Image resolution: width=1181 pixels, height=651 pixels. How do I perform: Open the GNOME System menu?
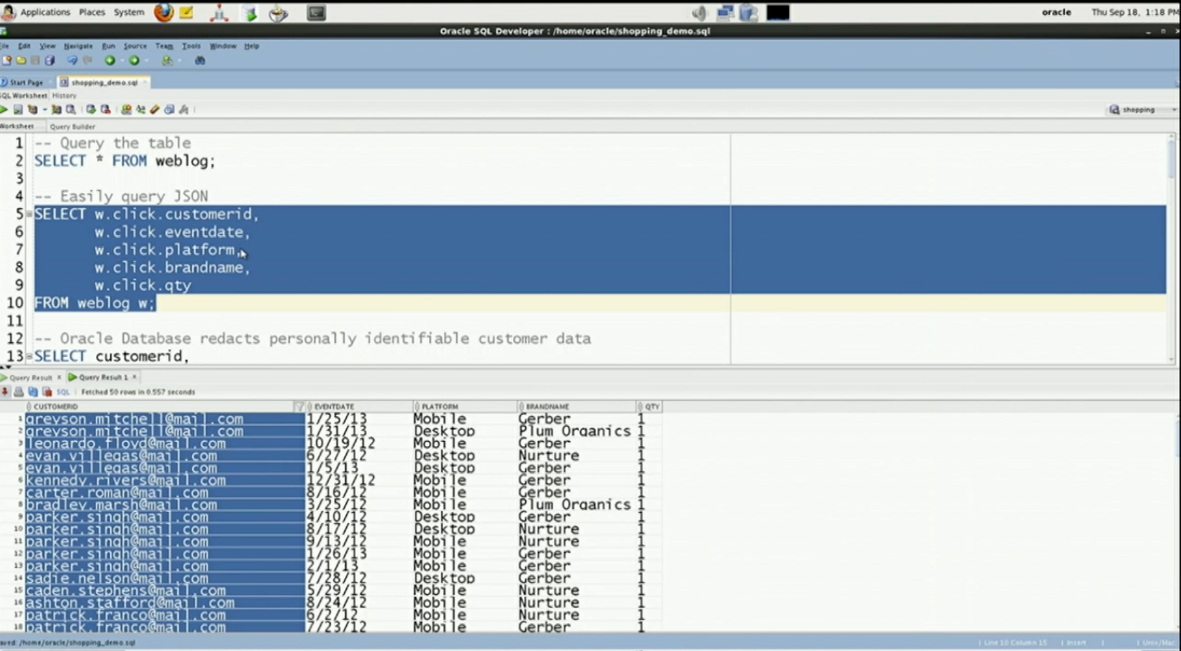pos(129,12)
